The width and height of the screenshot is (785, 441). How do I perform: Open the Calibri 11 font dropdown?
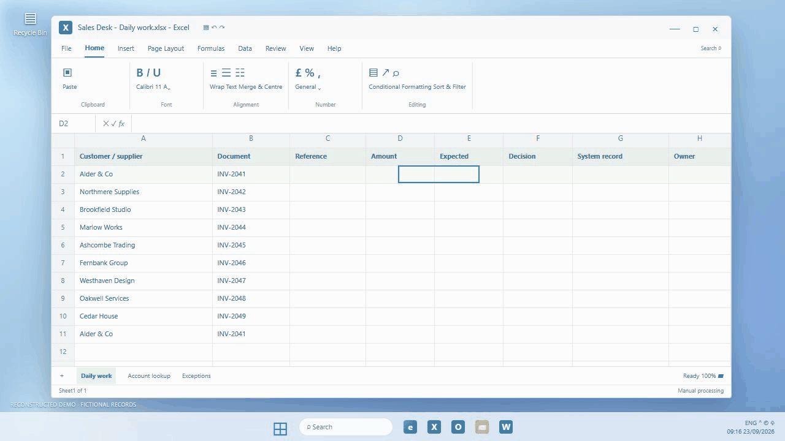[x=153, y=87]
